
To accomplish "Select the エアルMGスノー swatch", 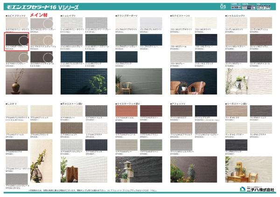I will click(71, 111).
